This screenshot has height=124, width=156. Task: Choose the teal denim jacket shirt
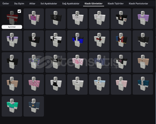(143, 85)
